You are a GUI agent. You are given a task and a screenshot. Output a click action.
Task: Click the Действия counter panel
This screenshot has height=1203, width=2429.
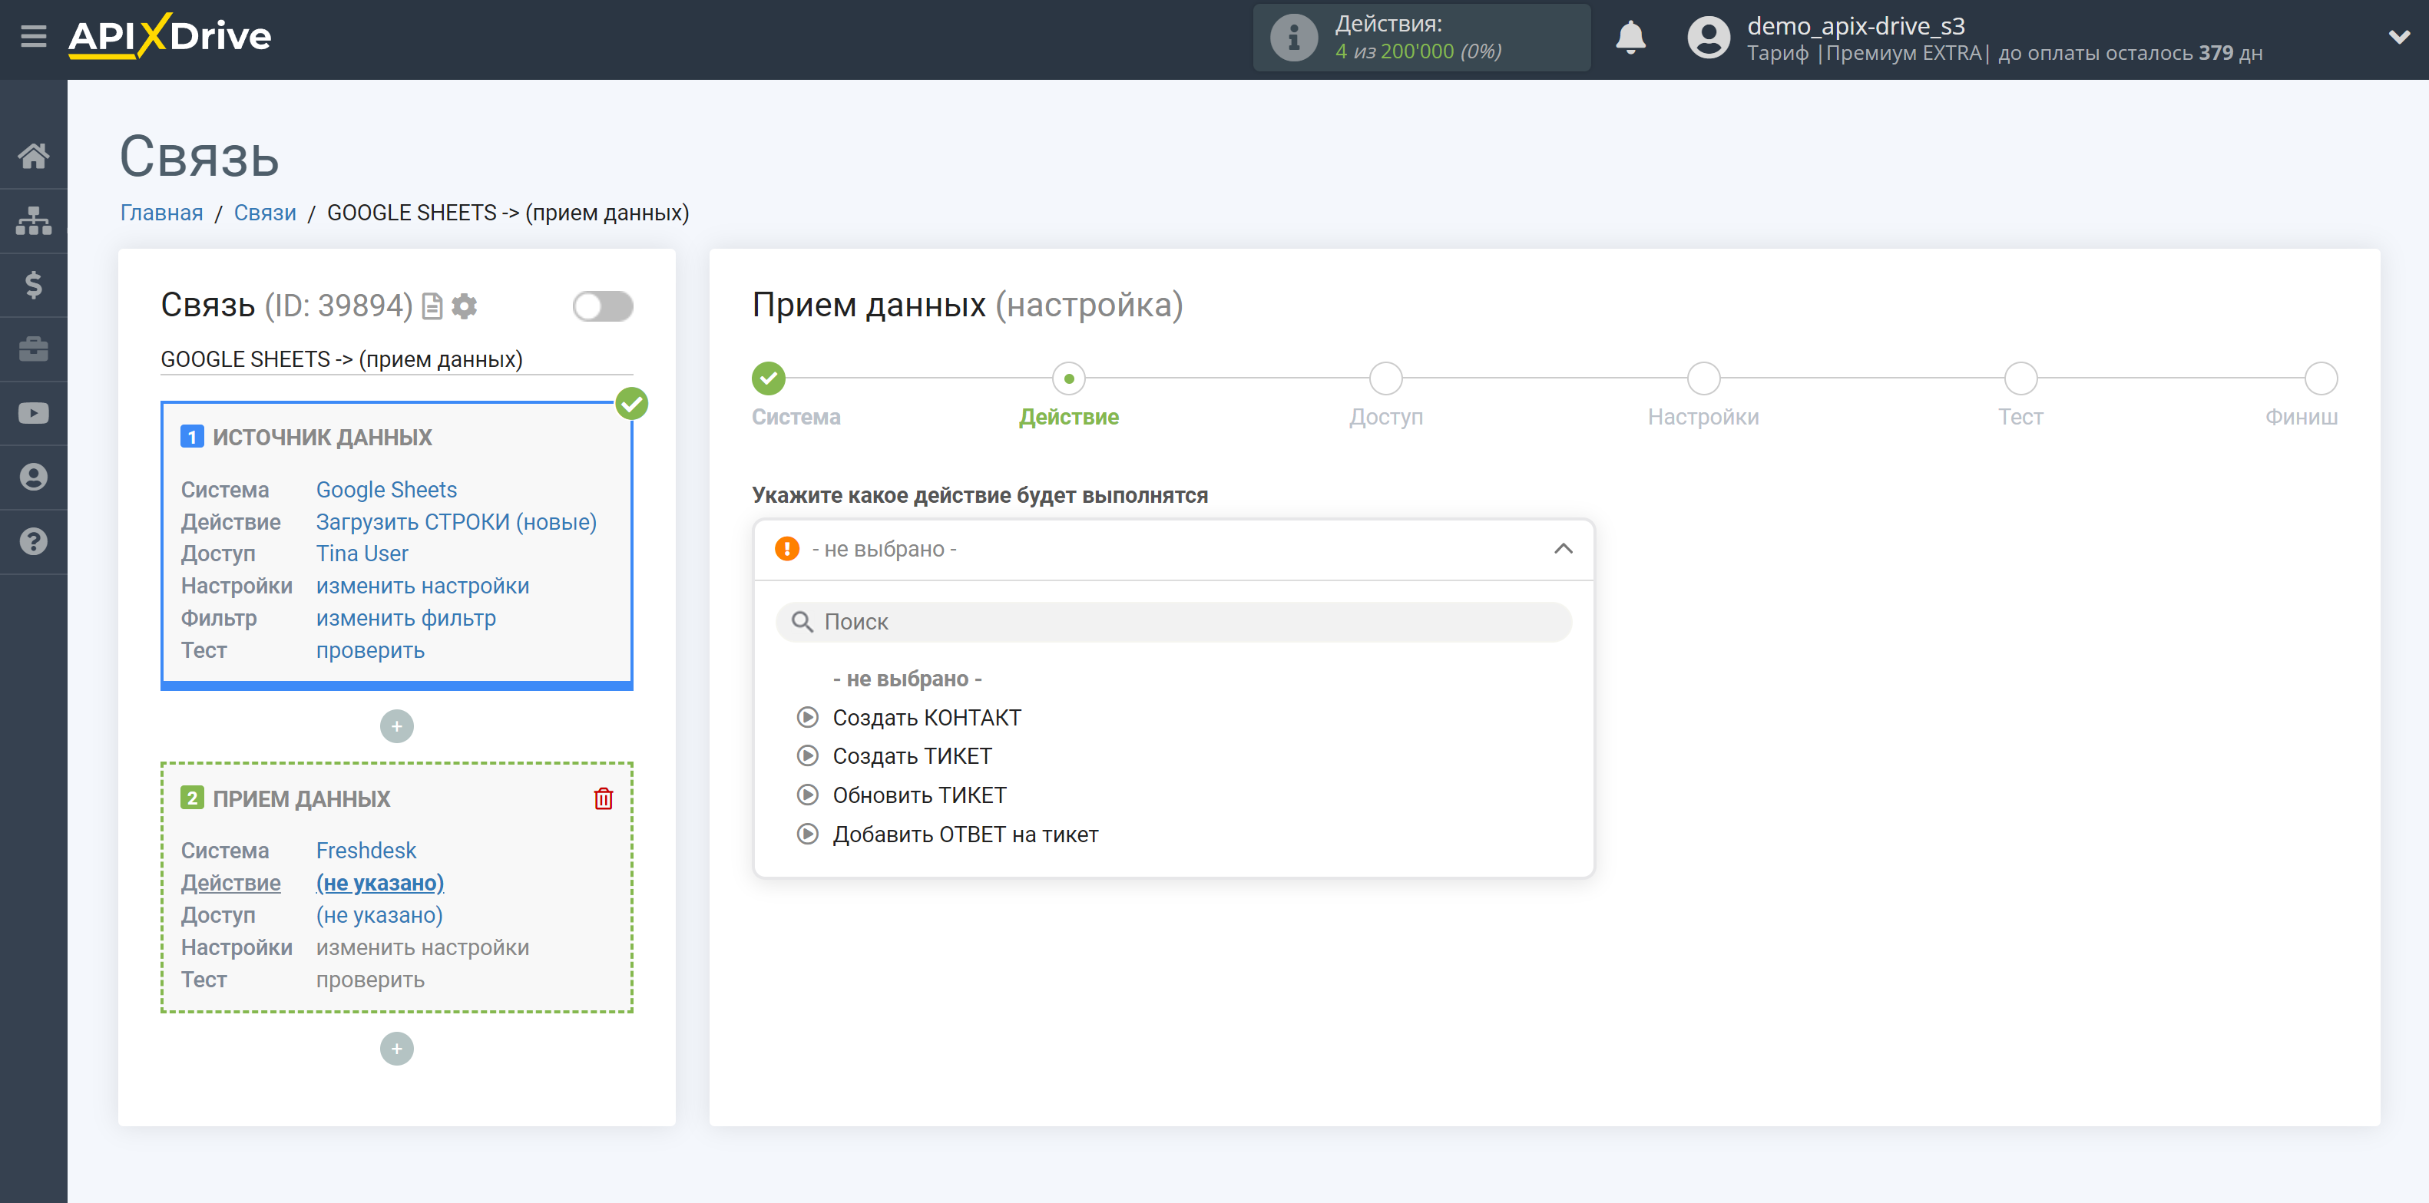tap(1421, 38)
